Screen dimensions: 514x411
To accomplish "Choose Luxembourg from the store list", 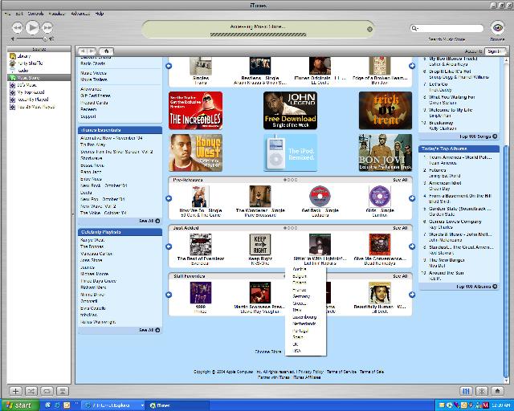I will point(304,317).
